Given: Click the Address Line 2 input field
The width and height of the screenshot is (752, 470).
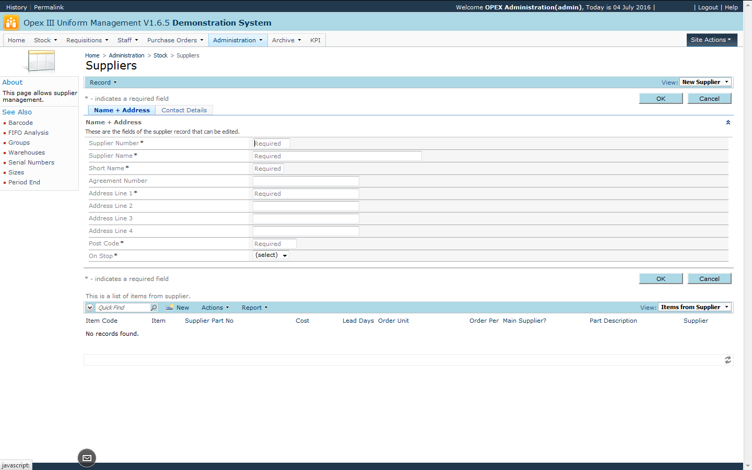Looking at the screenshot, I should [306, 206].
